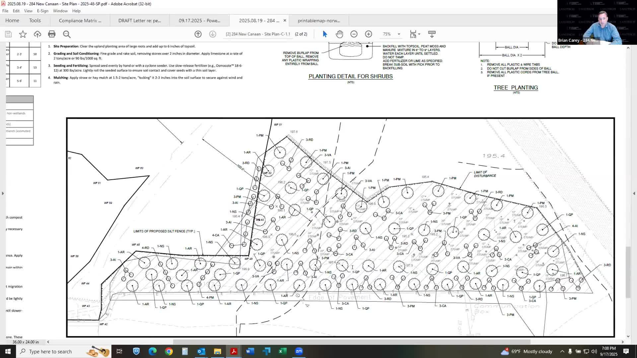The height and width of the screenshot is (358, 637).
Task: Click the page number field showing Site Plan-C-1.1
Action: tap(258, 34)
